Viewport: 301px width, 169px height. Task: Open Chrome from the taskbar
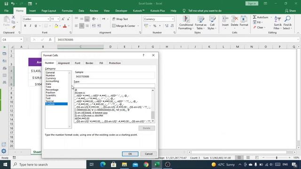(x=146, y=164)
